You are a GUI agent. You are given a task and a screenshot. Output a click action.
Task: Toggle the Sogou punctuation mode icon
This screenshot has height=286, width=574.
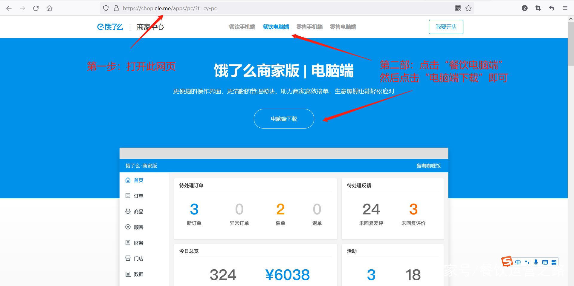coord(527,262)
